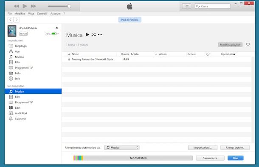Viewport: 259px width, 167px height.
Task: Sort by the Artista column
Action: point(135,54)
